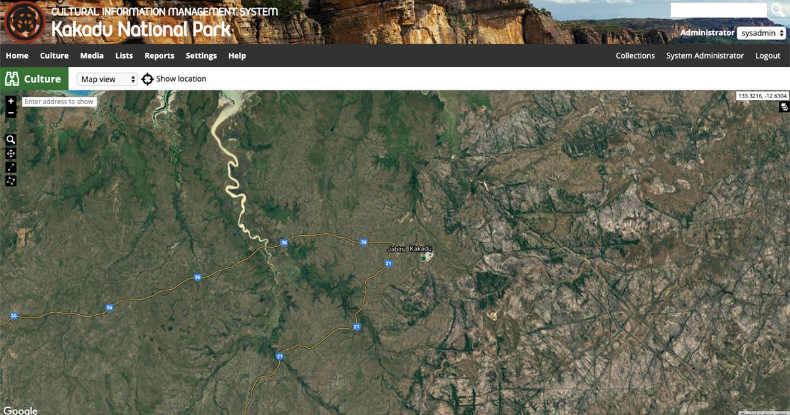Open the map layers switcher

tap(783, 107)
